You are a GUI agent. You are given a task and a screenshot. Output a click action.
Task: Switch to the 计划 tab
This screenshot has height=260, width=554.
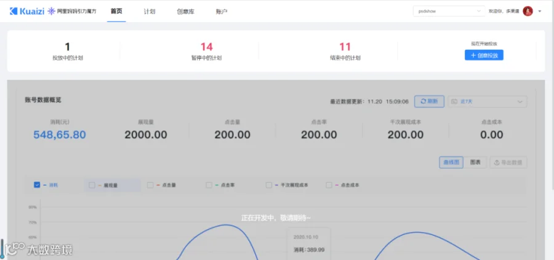(150, 11)
